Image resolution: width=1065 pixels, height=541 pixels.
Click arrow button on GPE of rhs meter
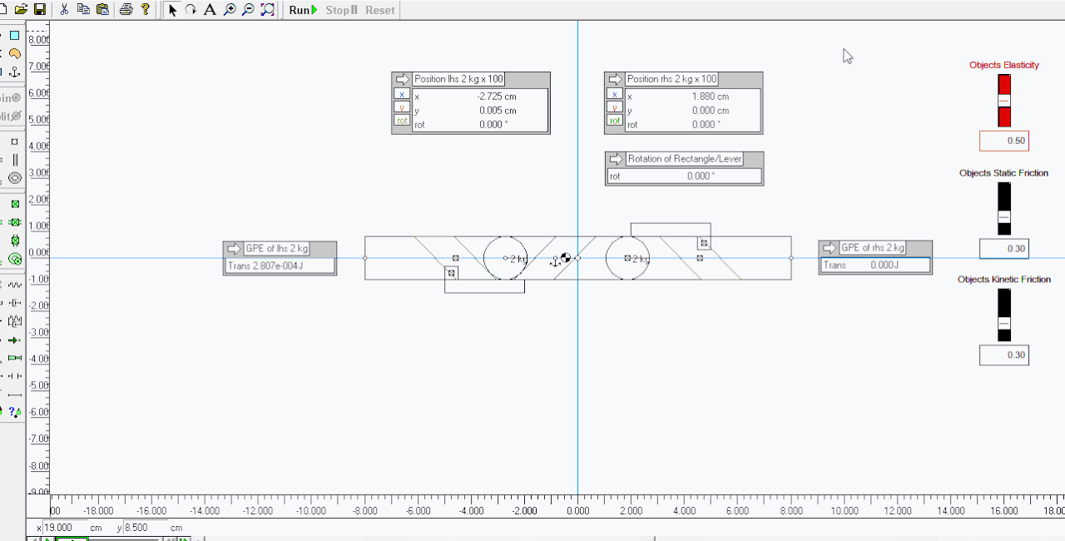[830, 248]
